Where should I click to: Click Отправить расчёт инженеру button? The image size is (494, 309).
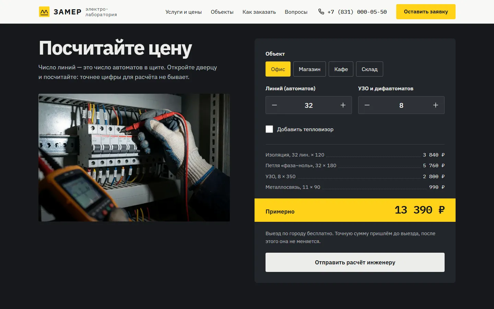(355, 262)
